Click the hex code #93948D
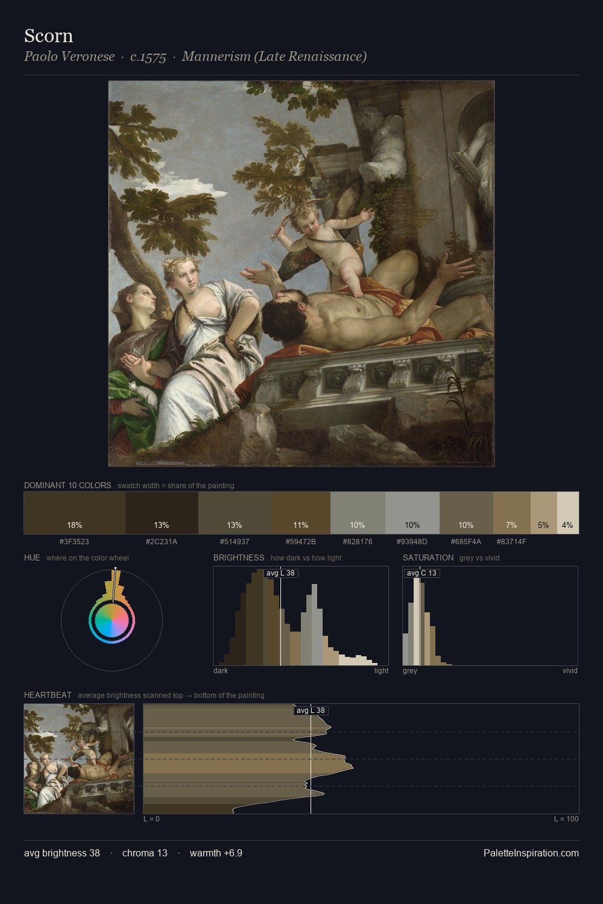 (412, 542)
